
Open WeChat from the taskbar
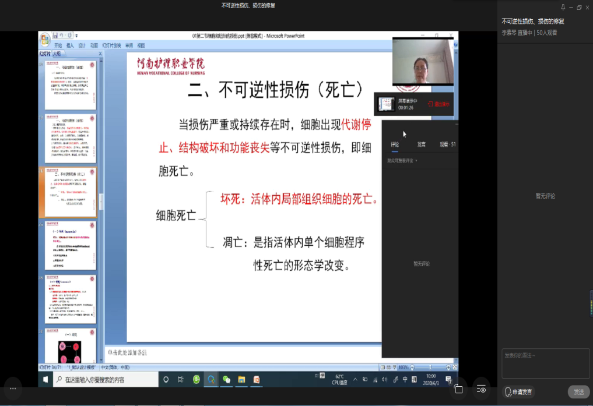226,379
